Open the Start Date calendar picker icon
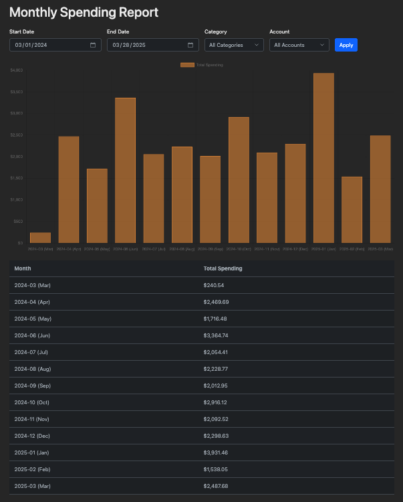The height and width of the screenshot is (502, 403). tap(93, 45)
